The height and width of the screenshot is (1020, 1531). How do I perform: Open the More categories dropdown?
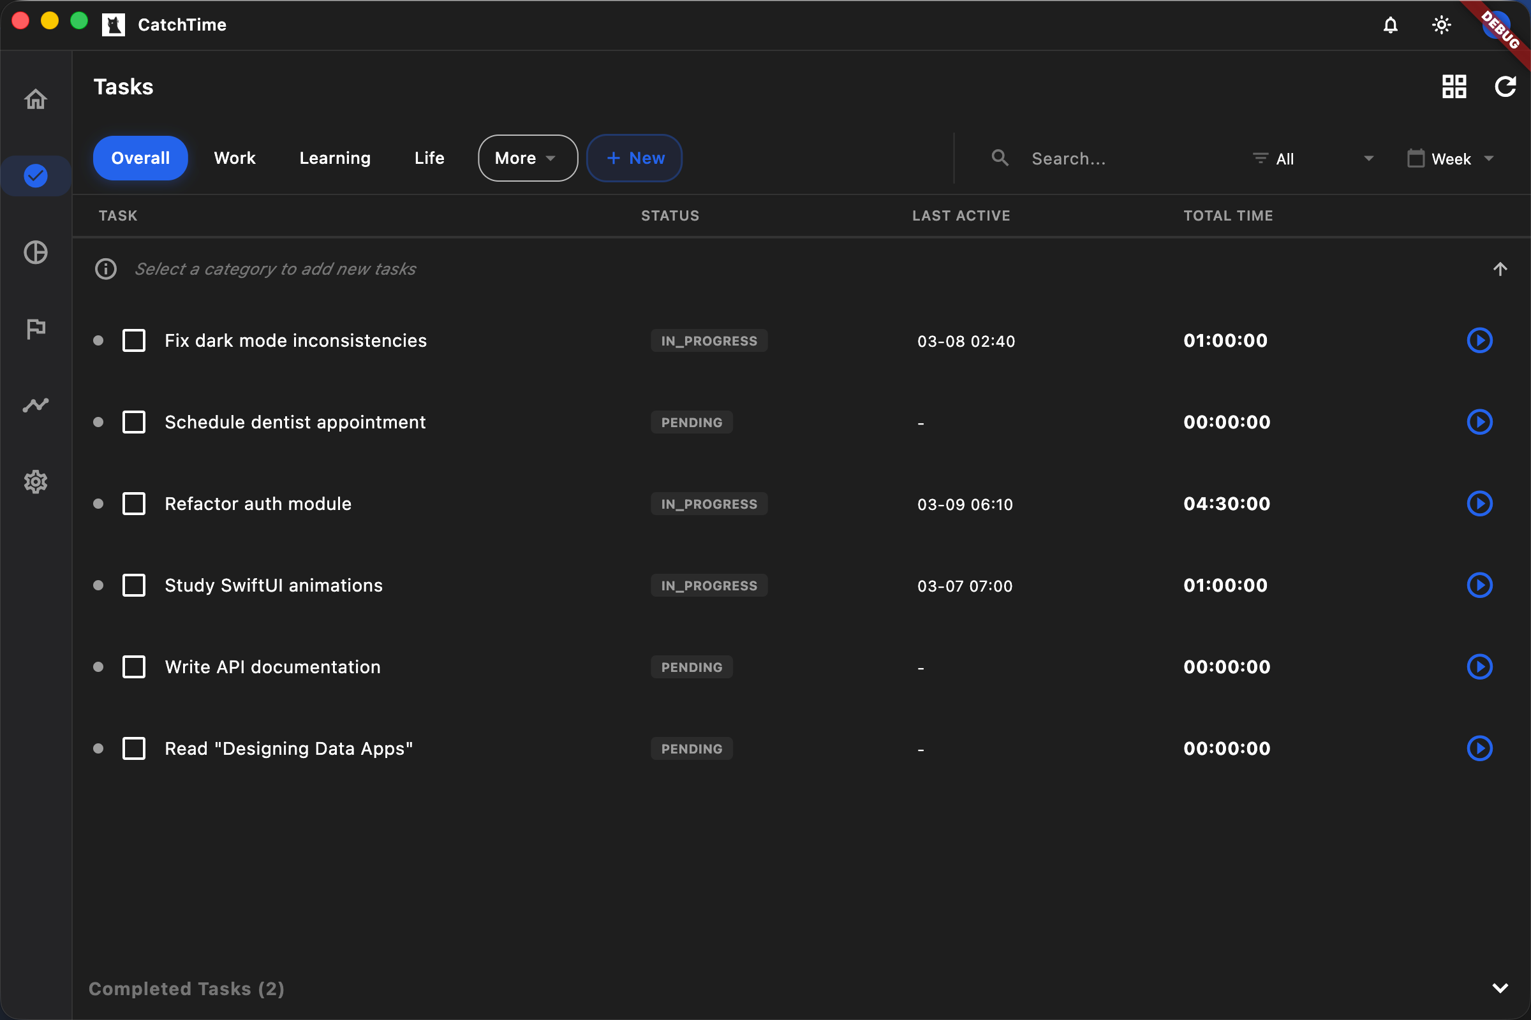(528, 157)
